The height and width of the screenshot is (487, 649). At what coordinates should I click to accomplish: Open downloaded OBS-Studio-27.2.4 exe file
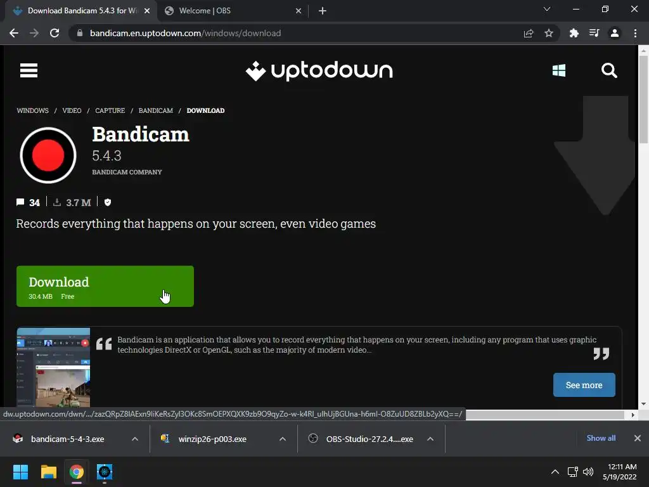(369, 439)
